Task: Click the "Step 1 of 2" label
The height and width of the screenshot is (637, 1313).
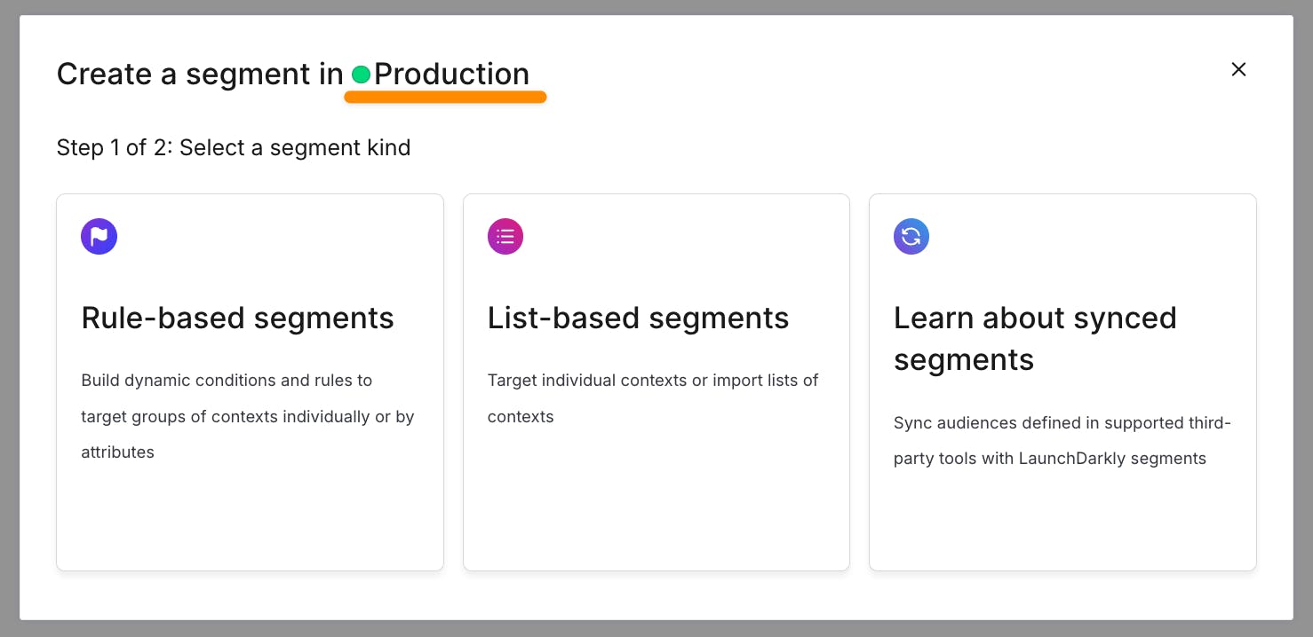Action: click(113, 147)
